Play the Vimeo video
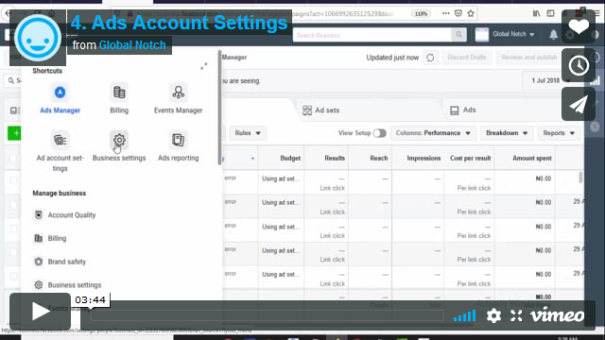The height and width of the screenshot is (340, 605). 40,311
